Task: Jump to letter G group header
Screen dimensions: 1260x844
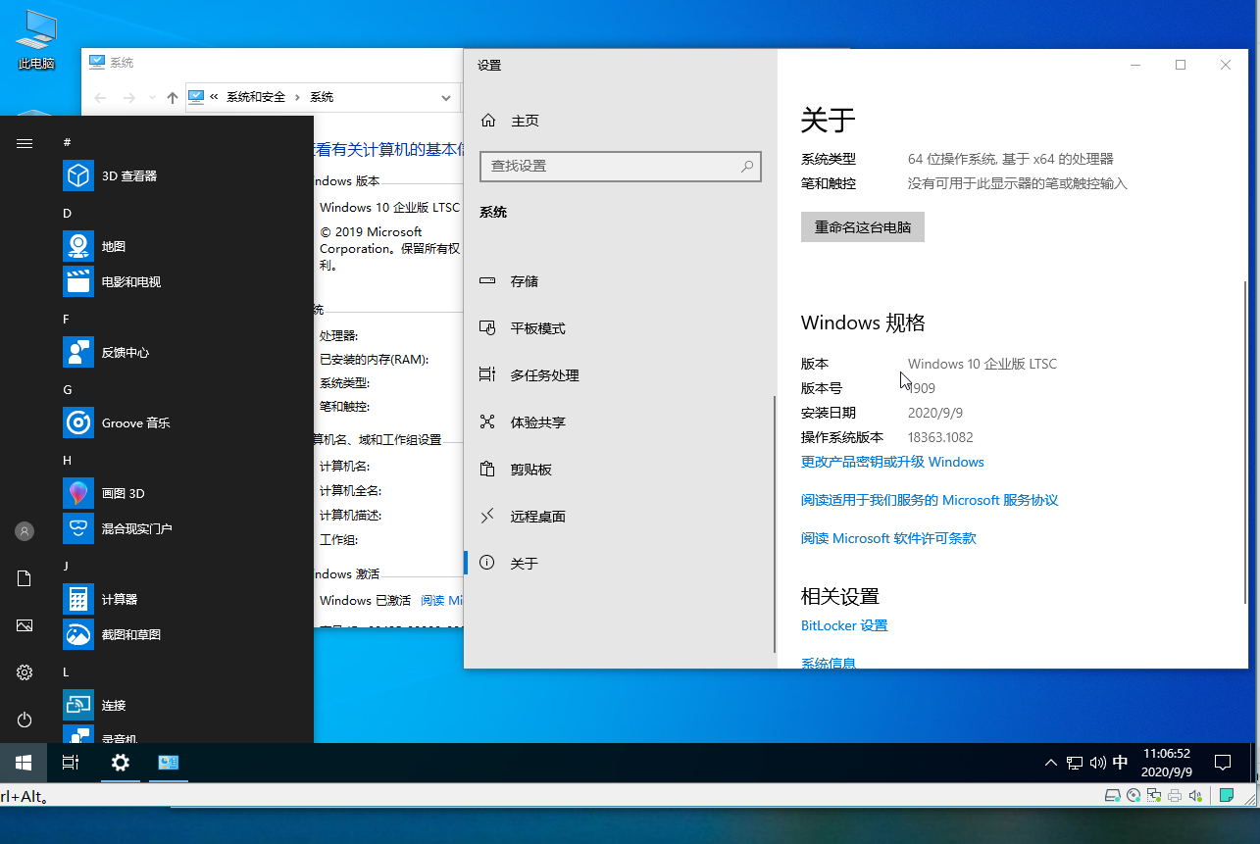Action: (x=68, y=389)
